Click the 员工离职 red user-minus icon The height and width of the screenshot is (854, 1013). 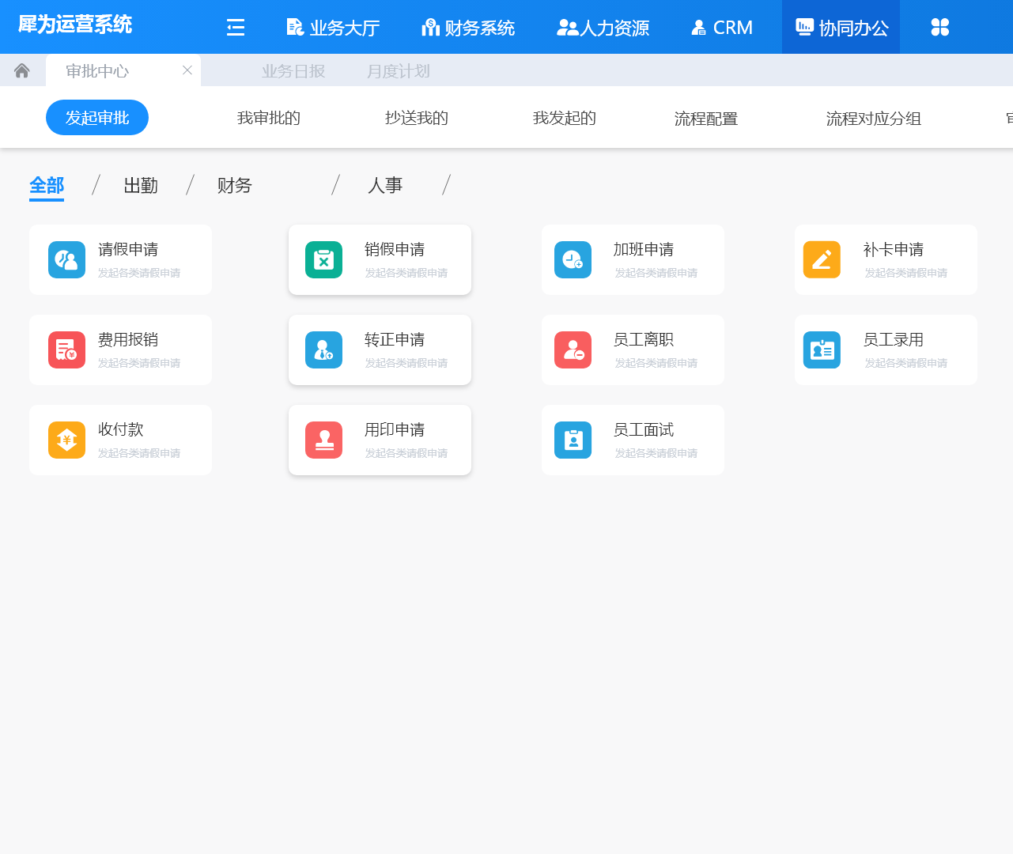point(573,350)
